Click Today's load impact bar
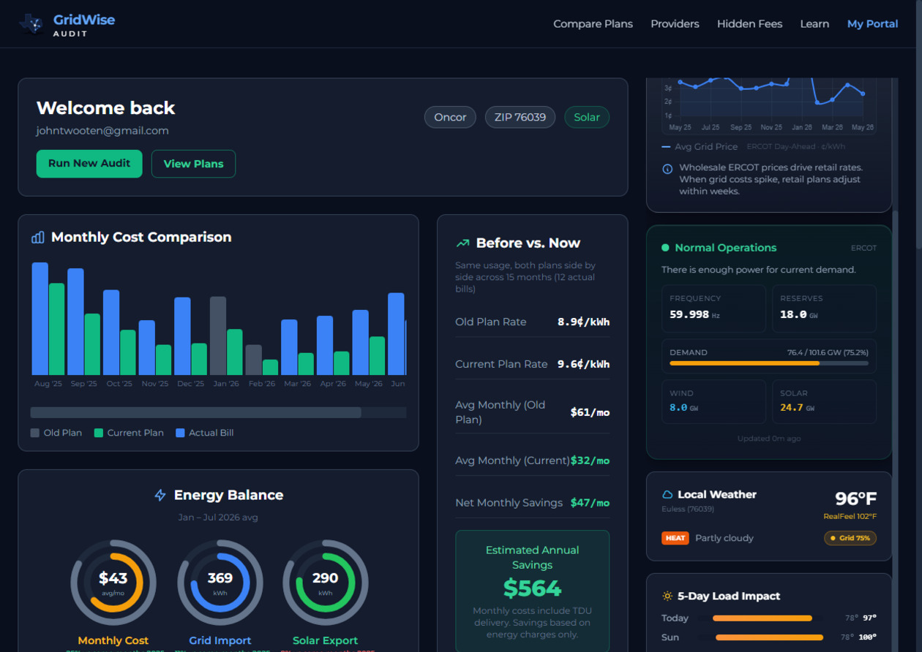The image size is (922, 652). 762,618
